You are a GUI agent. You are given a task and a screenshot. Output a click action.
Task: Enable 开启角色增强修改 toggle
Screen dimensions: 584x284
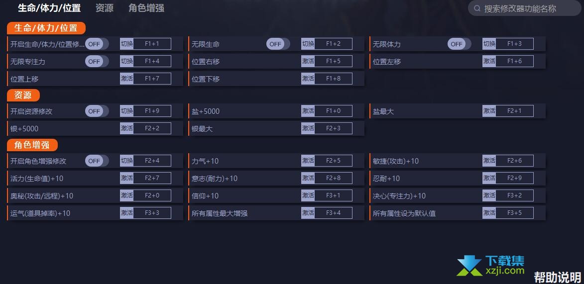97,161
